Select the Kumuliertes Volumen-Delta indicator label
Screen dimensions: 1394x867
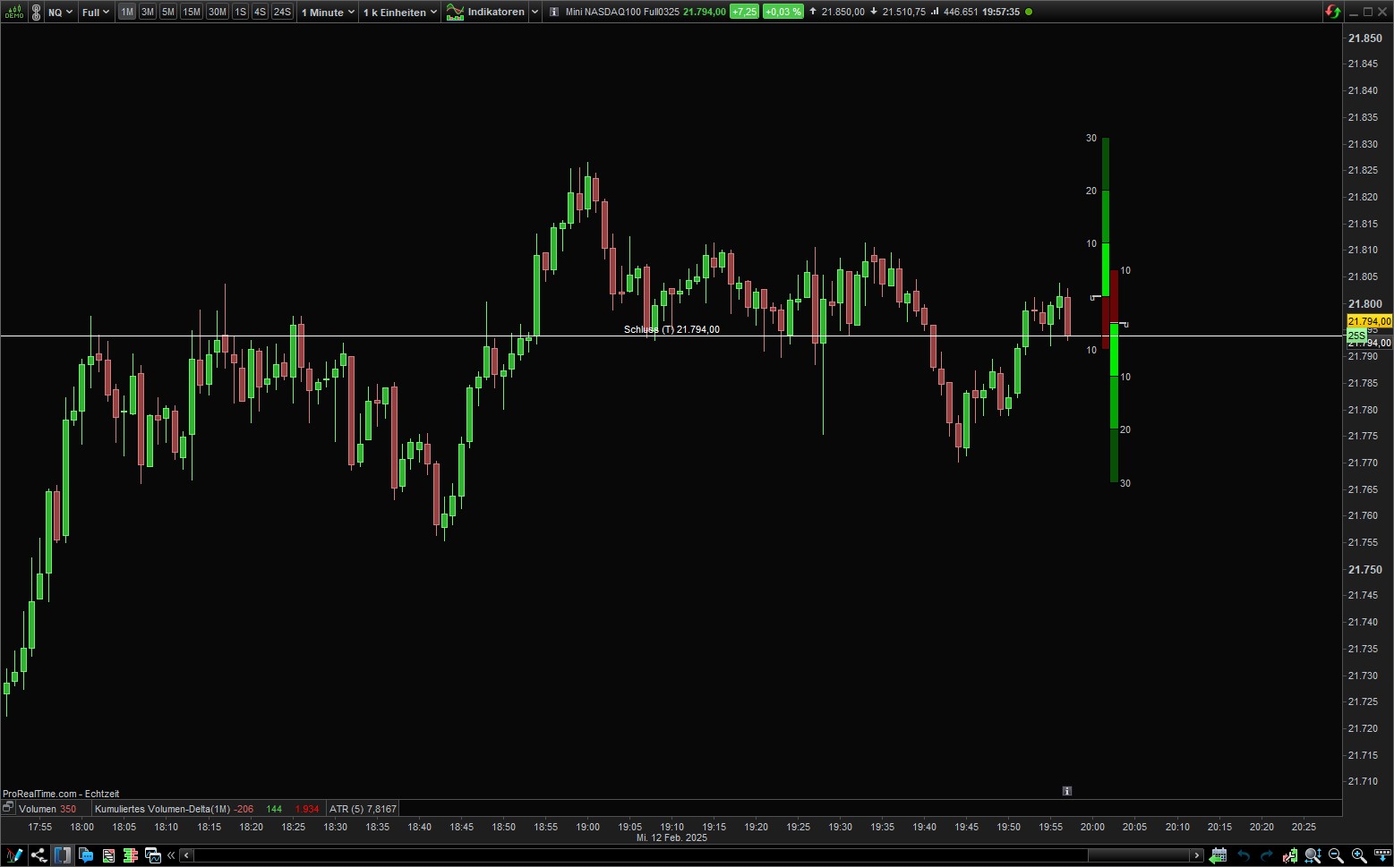162,809
